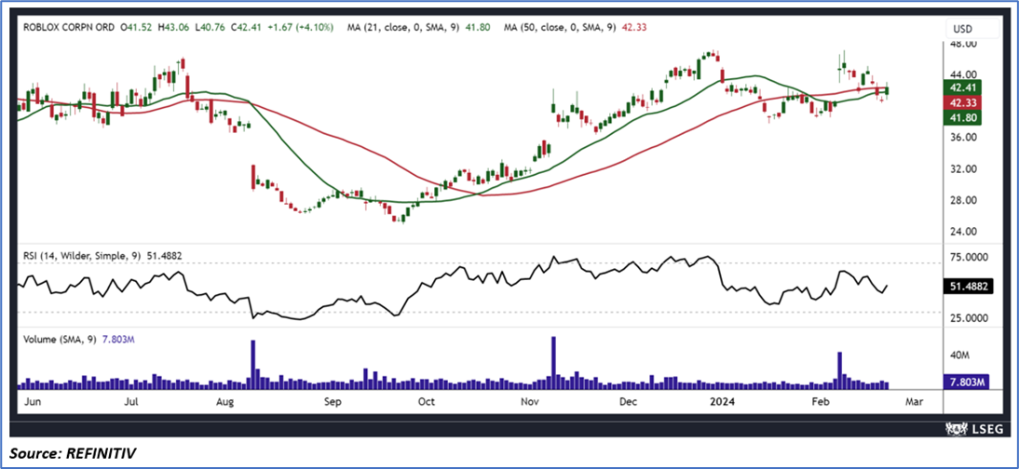Click the 25.0000 RSI axis label

pyautogui.click(x=969, y=318)
